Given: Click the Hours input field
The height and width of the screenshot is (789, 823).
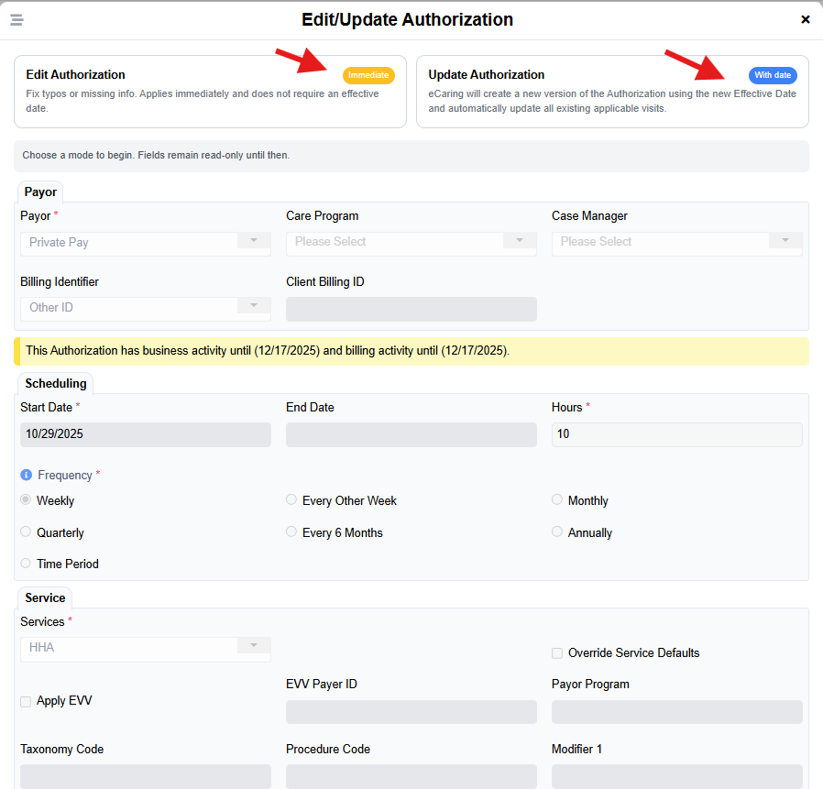Looking at the screenshot, I should pos(676,434).
